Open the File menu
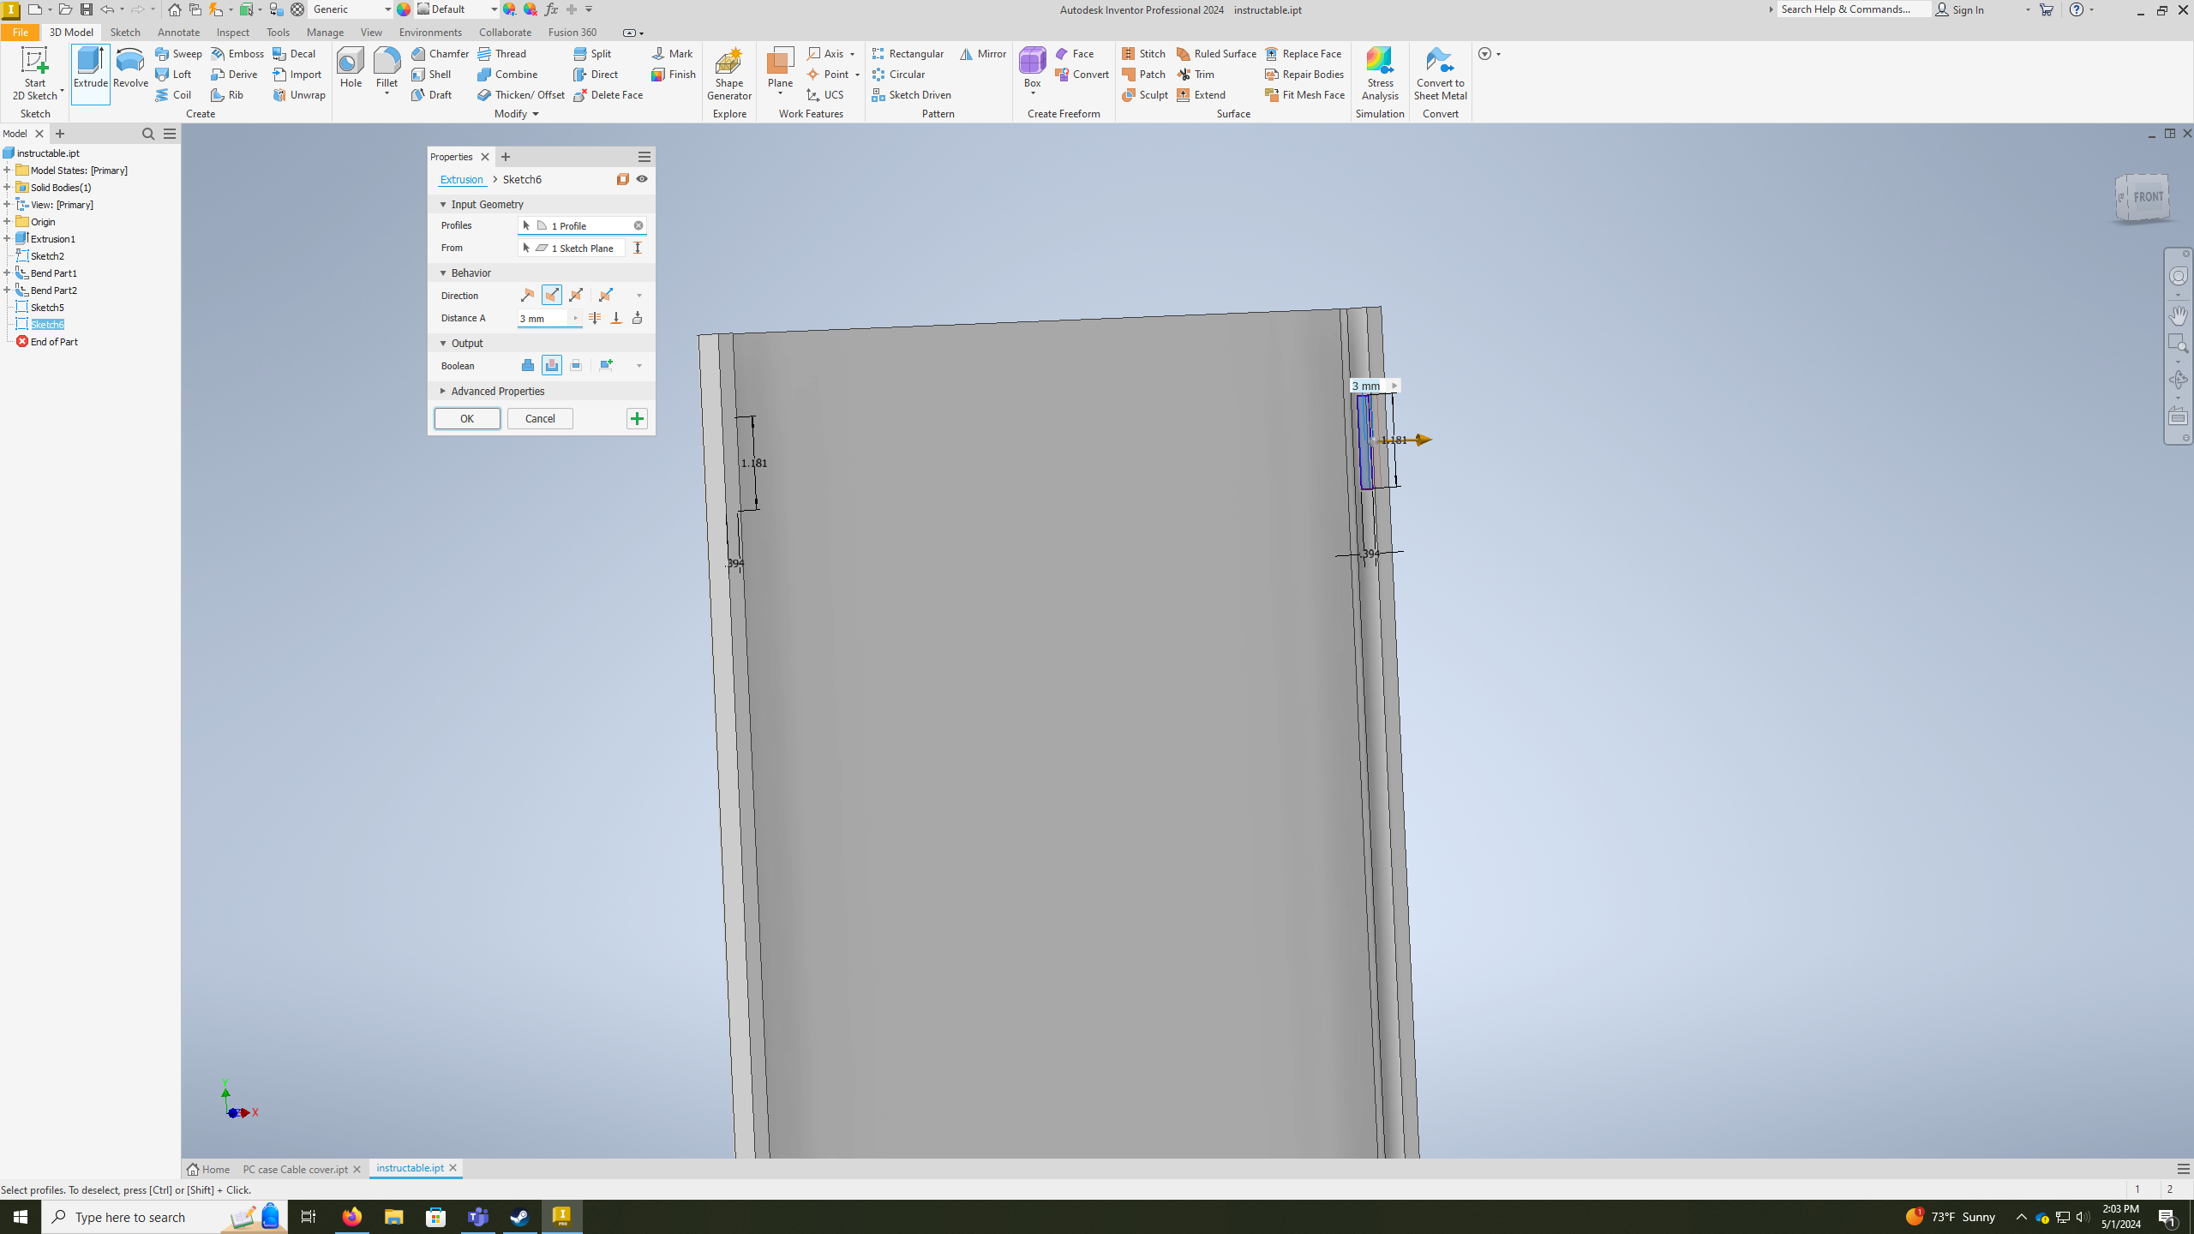The height and width of the screenshot is (1234, 2194). pyautogui.click(x=20, y=32)
